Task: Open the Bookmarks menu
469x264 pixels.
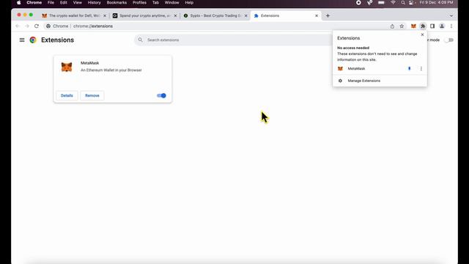Action: click(x=117, y=3)
